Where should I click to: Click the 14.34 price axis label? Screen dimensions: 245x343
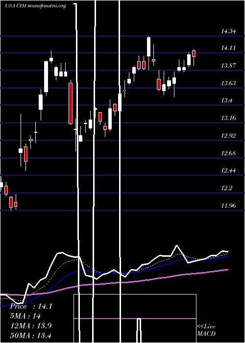[228, 31]
